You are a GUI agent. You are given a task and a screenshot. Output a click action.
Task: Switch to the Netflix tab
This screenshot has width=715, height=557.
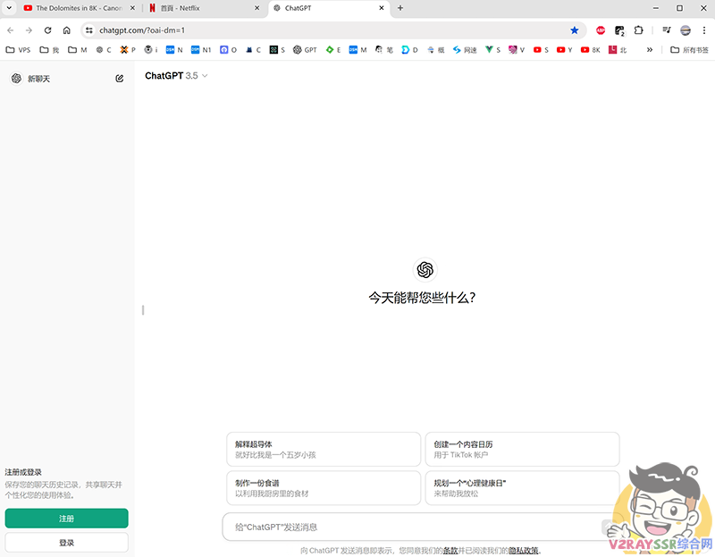201,8
